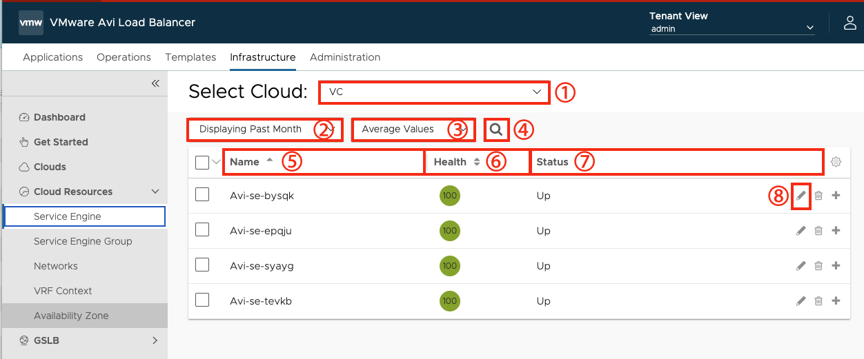Screen dimensions: 864x359
Task: Click the VMware vmw logo
Action: (x=30, y=23)
